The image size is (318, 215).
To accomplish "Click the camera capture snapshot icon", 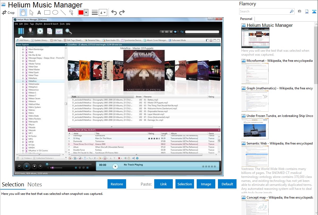I will pyautogui.click(x=299, y=11).
